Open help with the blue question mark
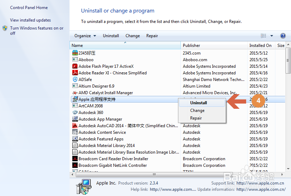This screenshot has width=291, height=196. tap(283, 36)
